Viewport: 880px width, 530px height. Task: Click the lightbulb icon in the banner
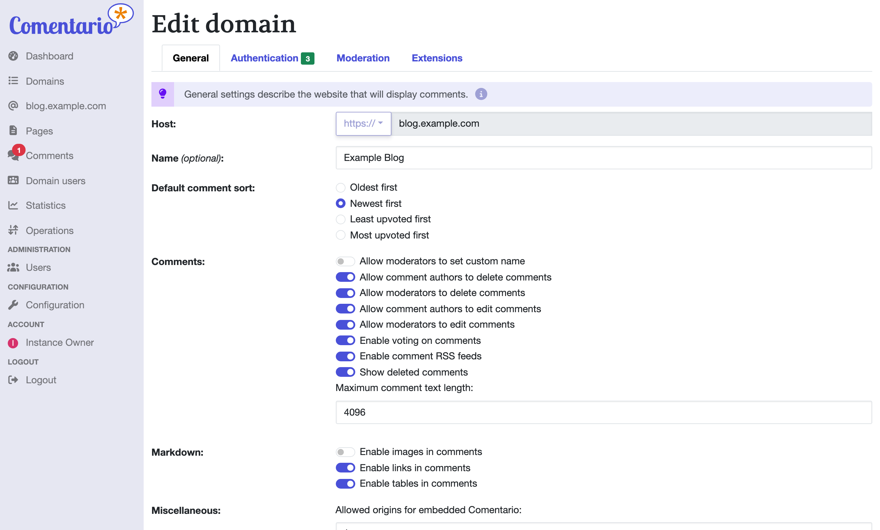tap(162, 94)
